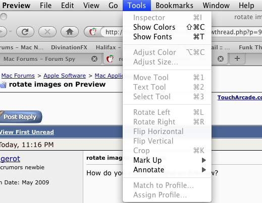Click the Post Reply button
This screenshot has width=262, height=203.
pyautogui.click(x=20, y=117)
